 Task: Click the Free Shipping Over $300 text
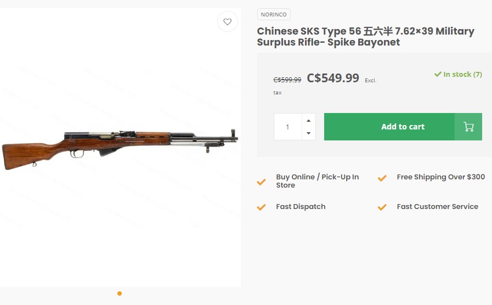point(441,177)
